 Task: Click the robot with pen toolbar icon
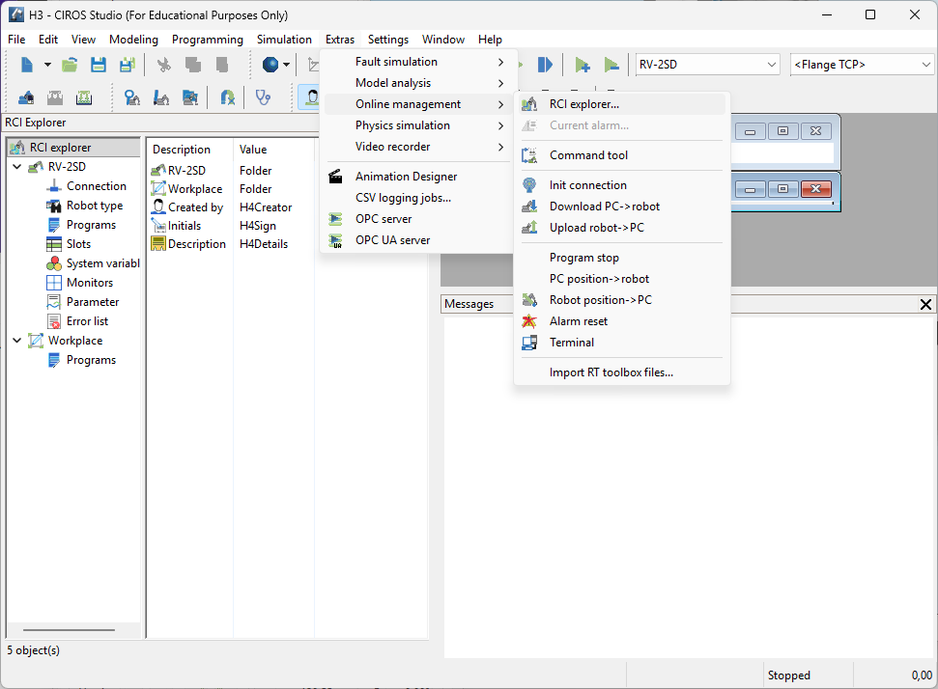point(161,97)
